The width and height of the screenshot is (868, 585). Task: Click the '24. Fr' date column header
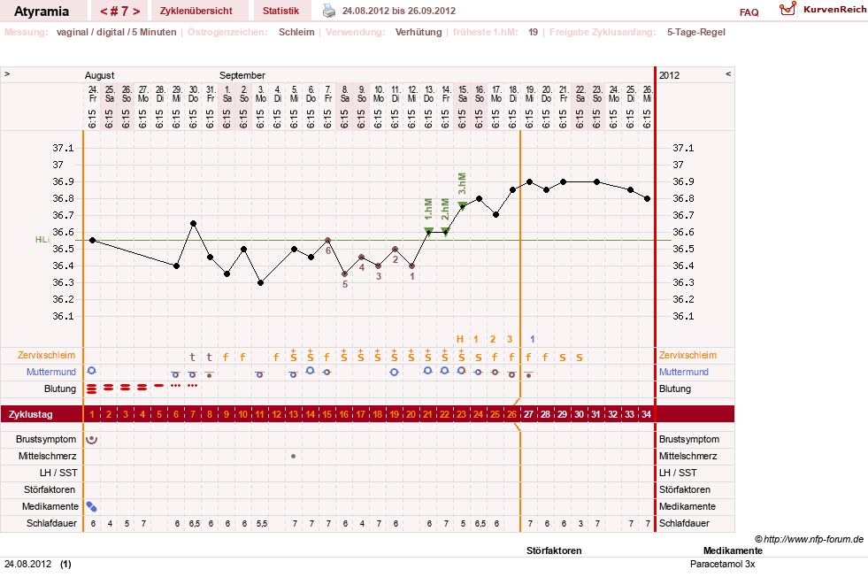[92, 94]
